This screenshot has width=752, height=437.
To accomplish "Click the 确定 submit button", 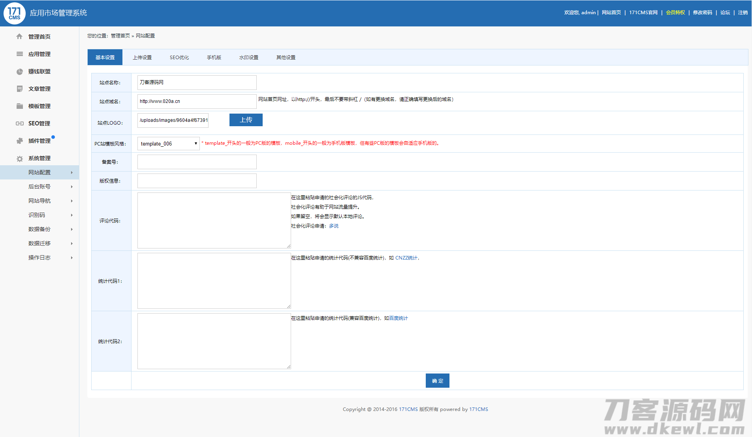I will coord(437,381).
